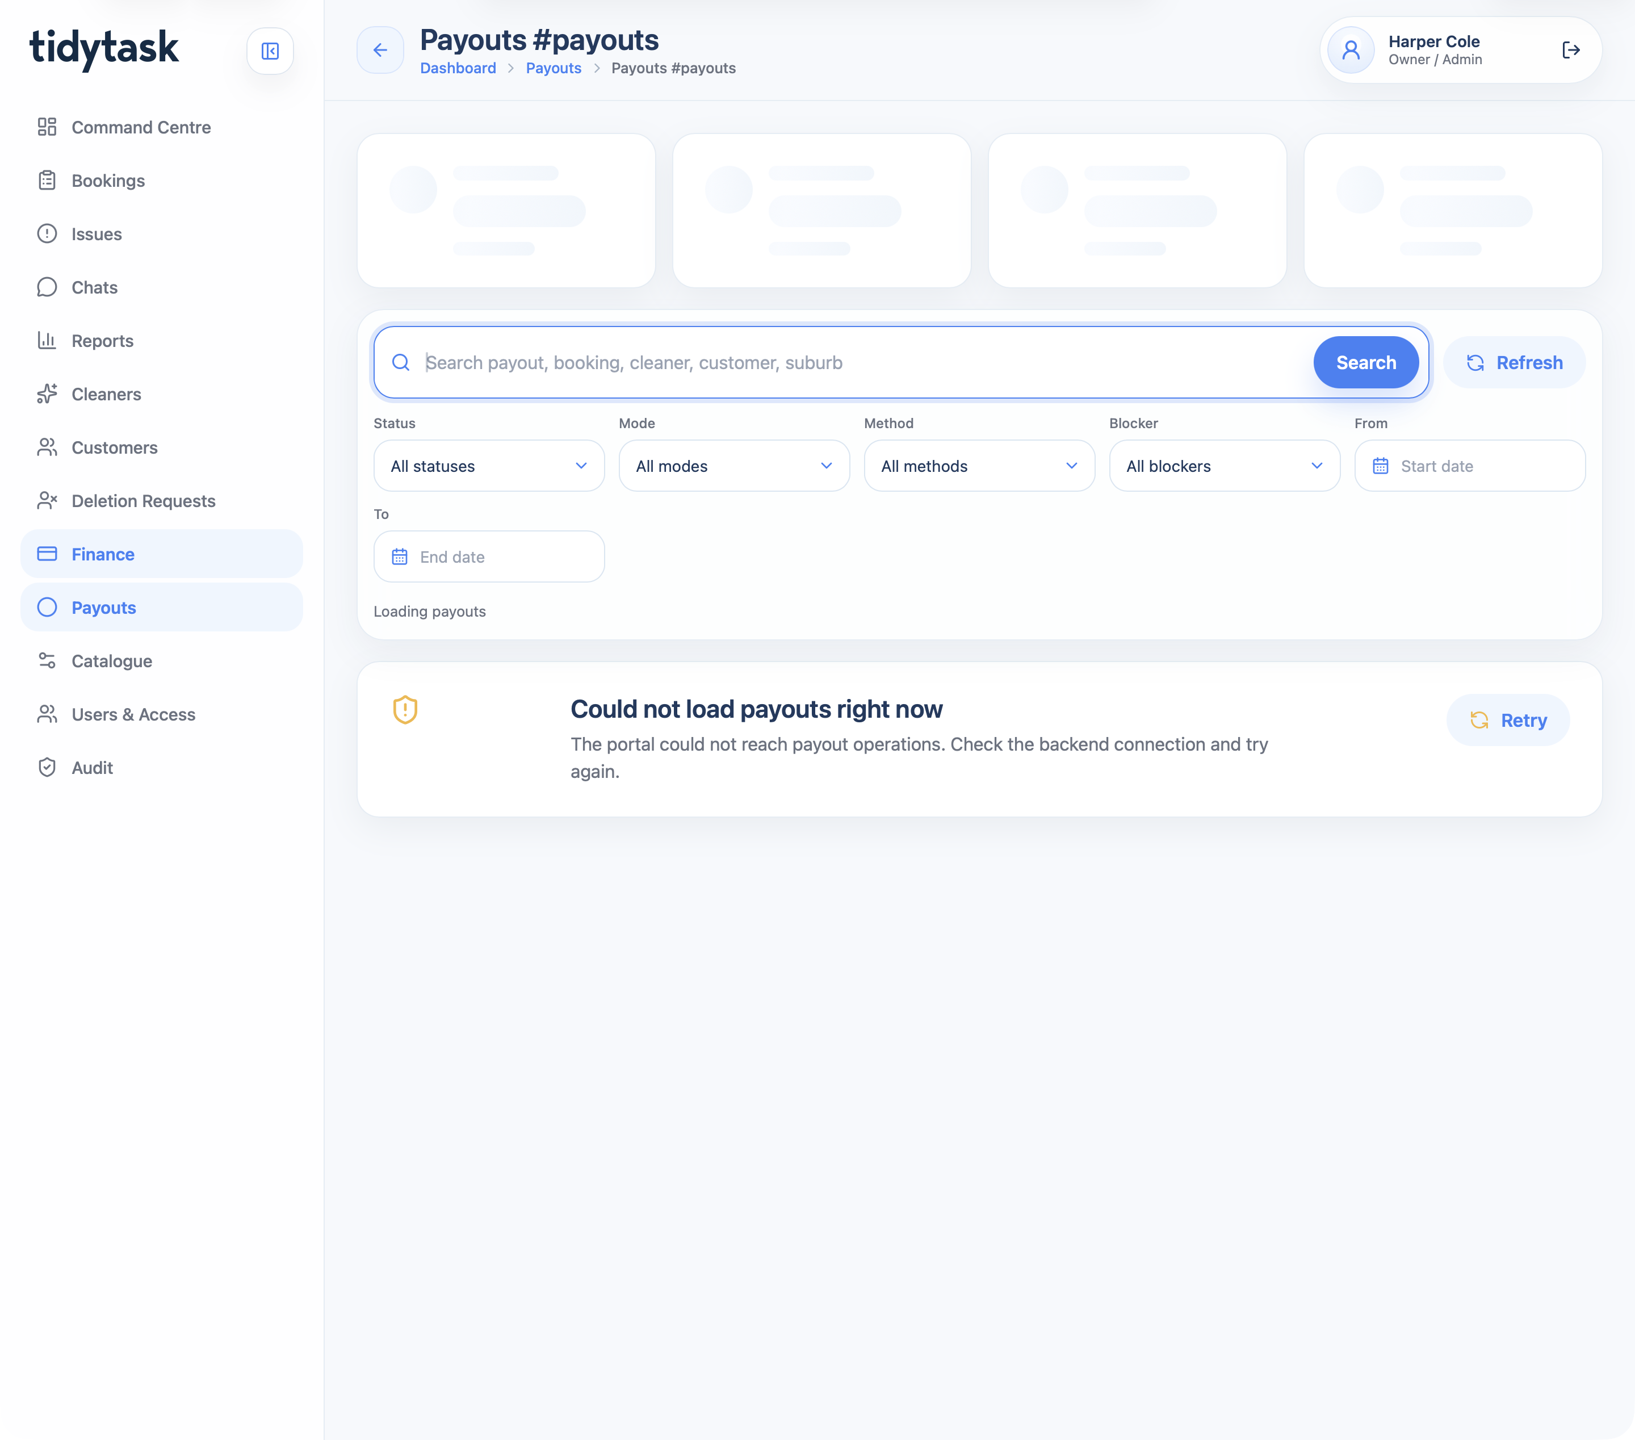This screenshot has width=1635, height=1440.
Task: Click the chevron arrow in Blocker dropdown
Action: 1317,466
